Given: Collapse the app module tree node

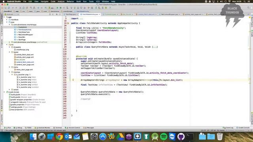Looking at the screenshot, I should point(4,17).
